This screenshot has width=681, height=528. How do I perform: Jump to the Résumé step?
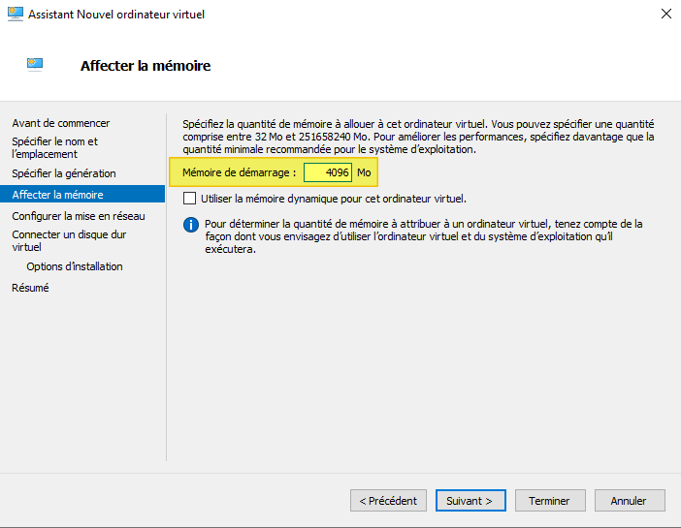(x=30, y=288)
